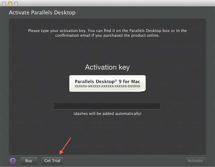Click the number 9 on the product sticker
The image size is (215, 167).
[120, 81]
